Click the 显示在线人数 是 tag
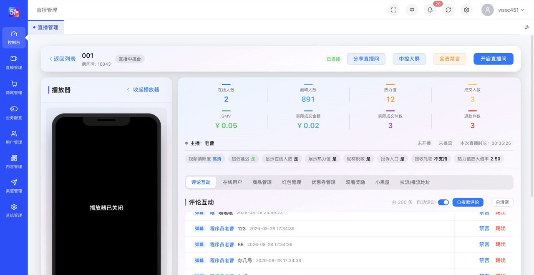The image size is (534, 275). pyautogui.click(x=282, y=159)
